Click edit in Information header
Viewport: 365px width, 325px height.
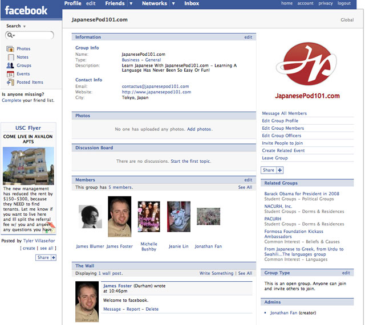tap(248, 37)
